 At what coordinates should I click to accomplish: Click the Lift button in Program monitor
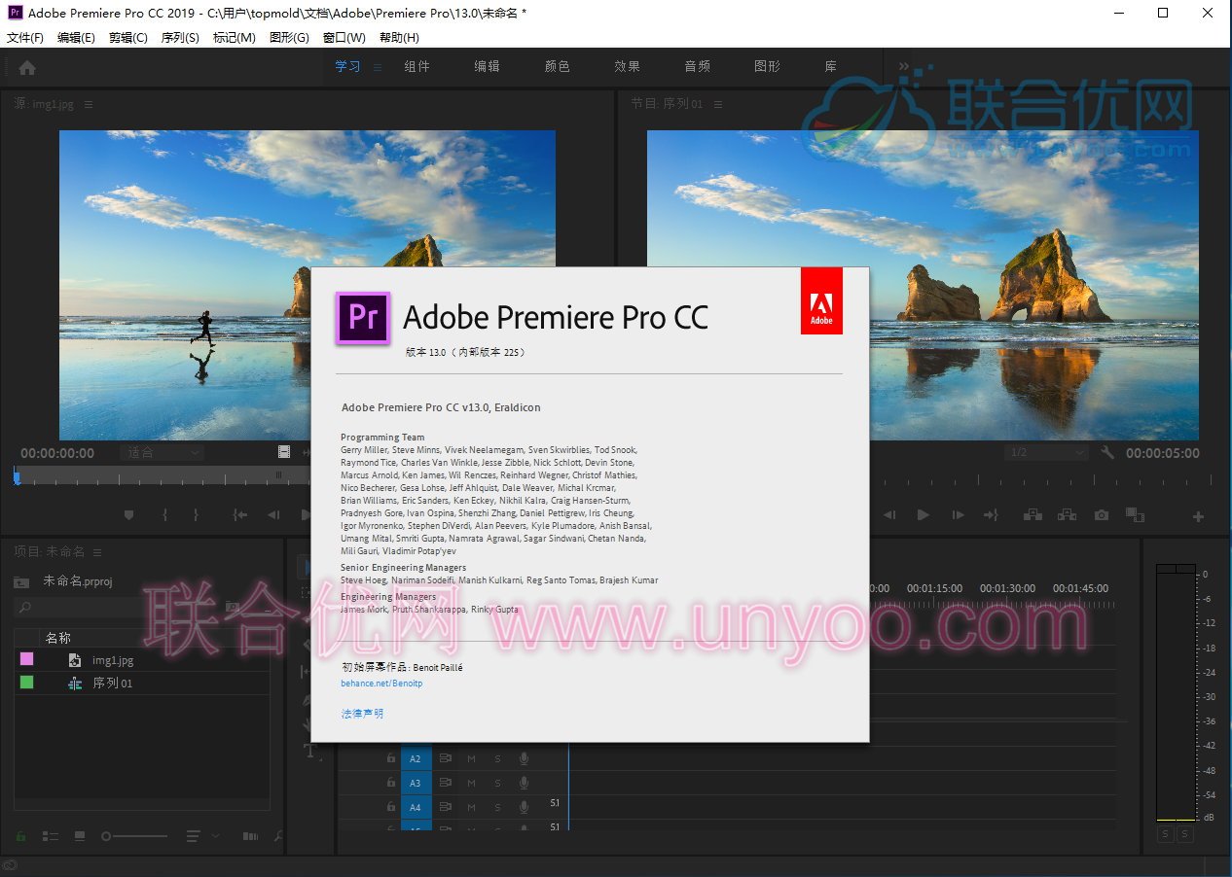tap(1032, 515)
